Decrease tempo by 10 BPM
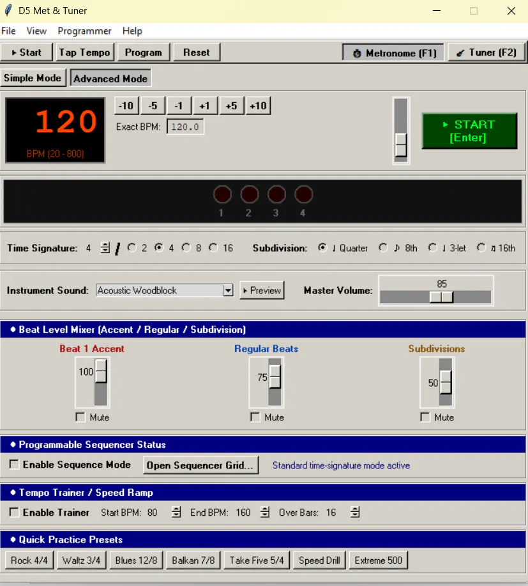Image resolution: width=528 pixels, height=586 pixels. coord(126,106)
